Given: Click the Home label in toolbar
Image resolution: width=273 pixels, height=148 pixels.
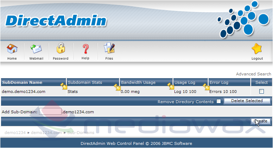Looking at the screenshot, I should 12,59.
